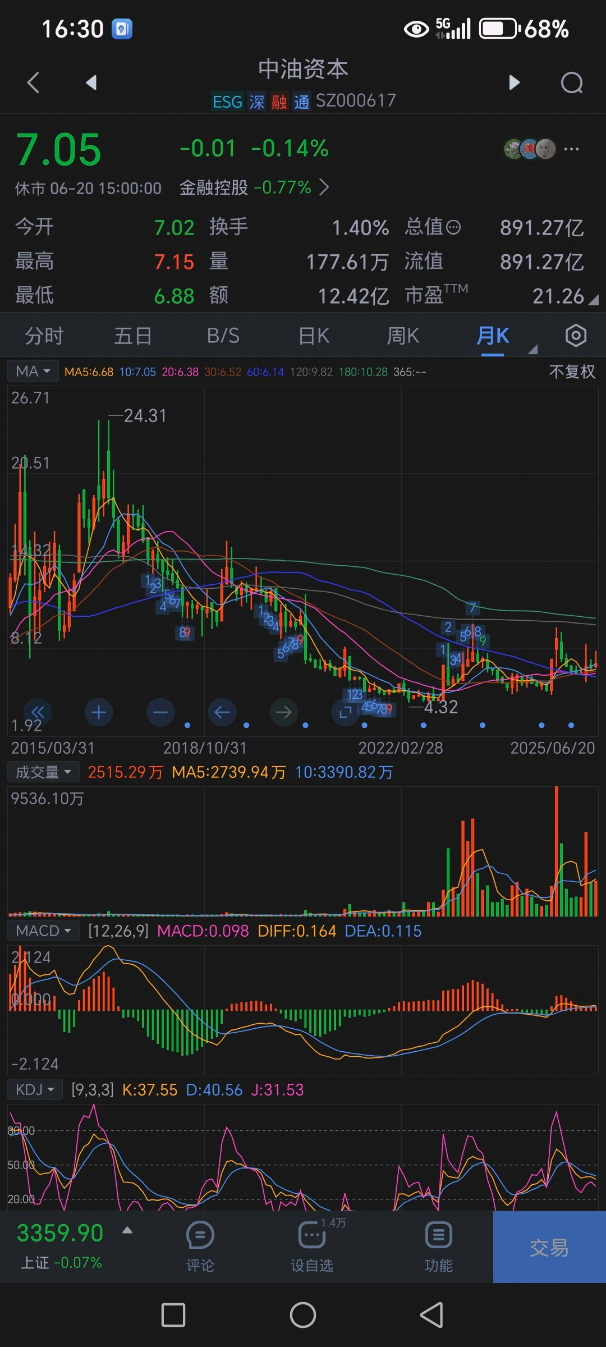Move chart left with arrow button
This screenshot has width=606, height=1347.
[222, 712]
